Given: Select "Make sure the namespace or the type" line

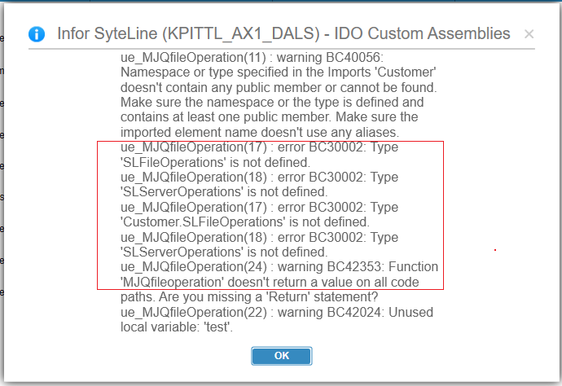Looking at the screenshot, I should click(272, 102).
